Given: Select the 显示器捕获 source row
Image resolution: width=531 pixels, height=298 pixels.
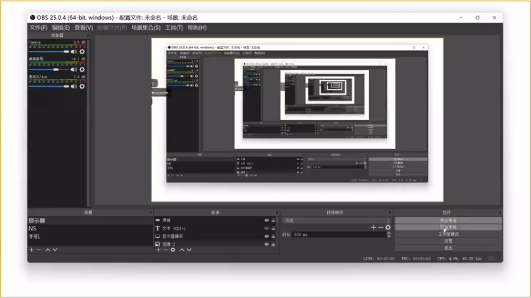Looking at the screenshot, I should (x=216, y=236).
